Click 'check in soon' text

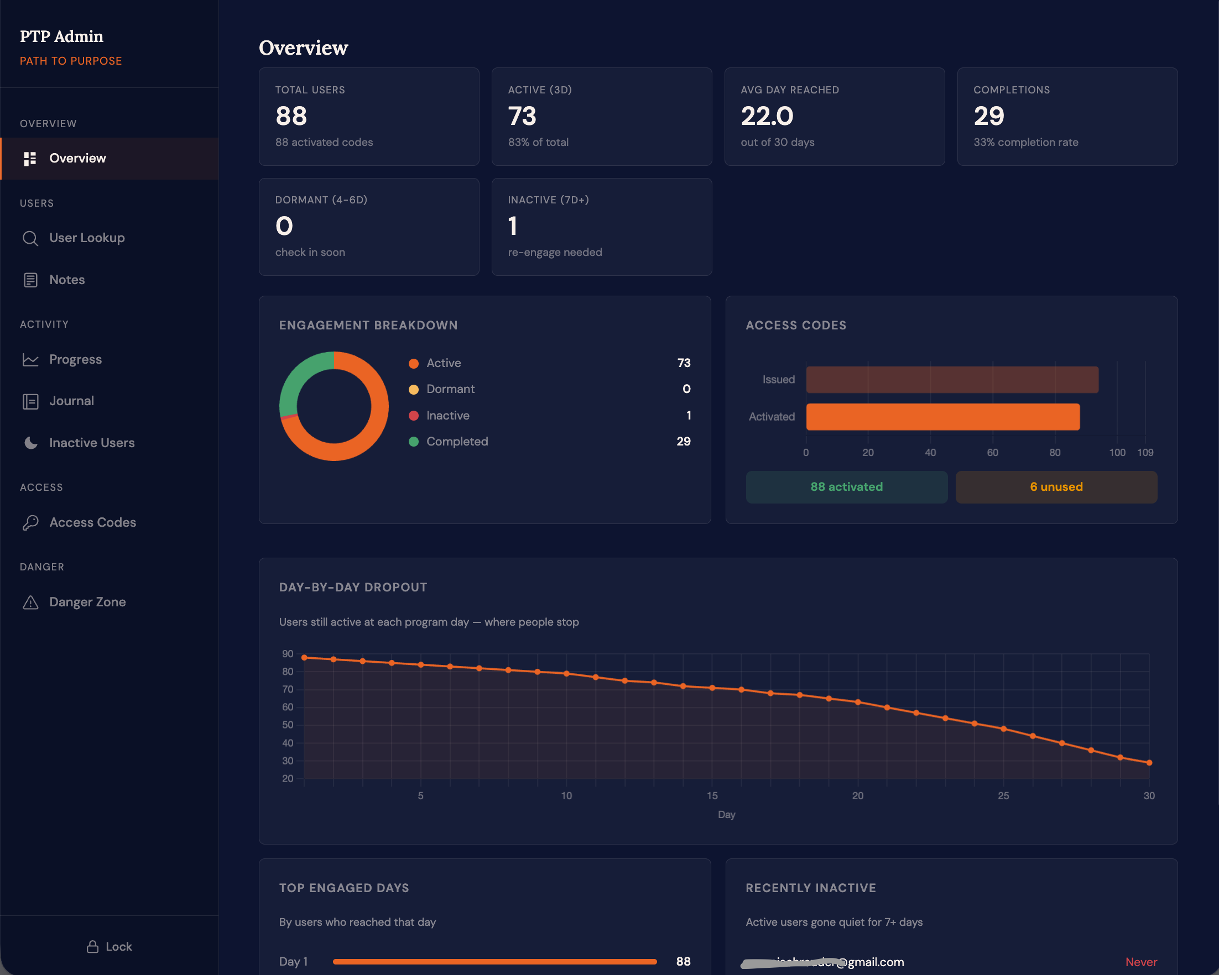[310, 253]
